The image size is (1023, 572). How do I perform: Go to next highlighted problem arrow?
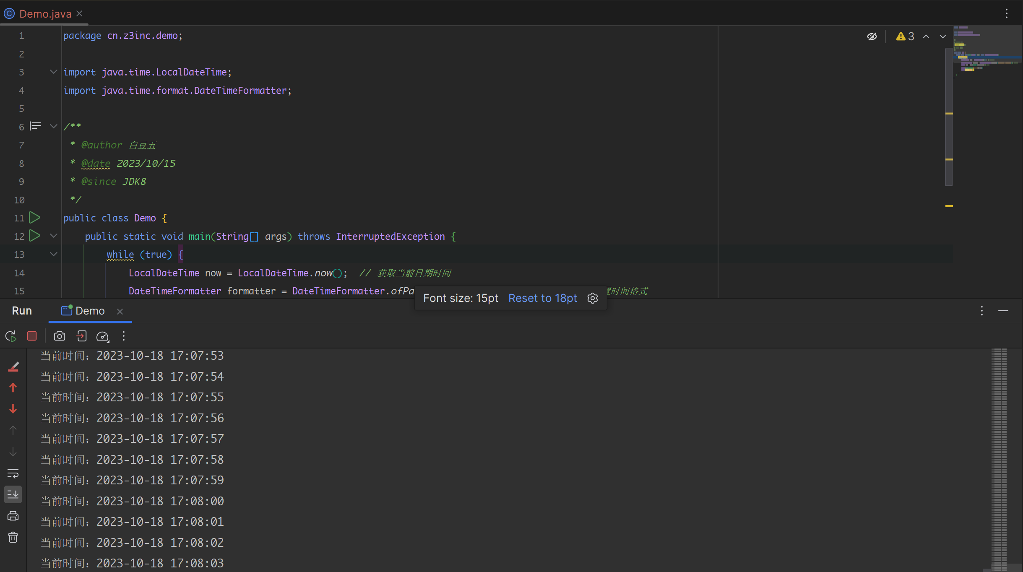tap(943, 36)
